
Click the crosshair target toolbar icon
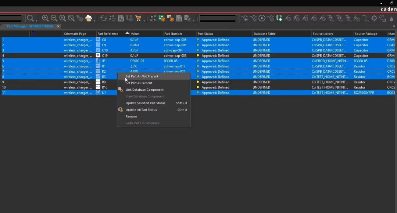click(374, 18)
